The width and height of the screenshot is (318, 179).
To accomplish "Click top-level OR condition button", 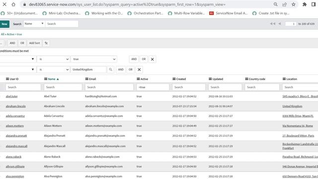I will [x=22, y=43].
